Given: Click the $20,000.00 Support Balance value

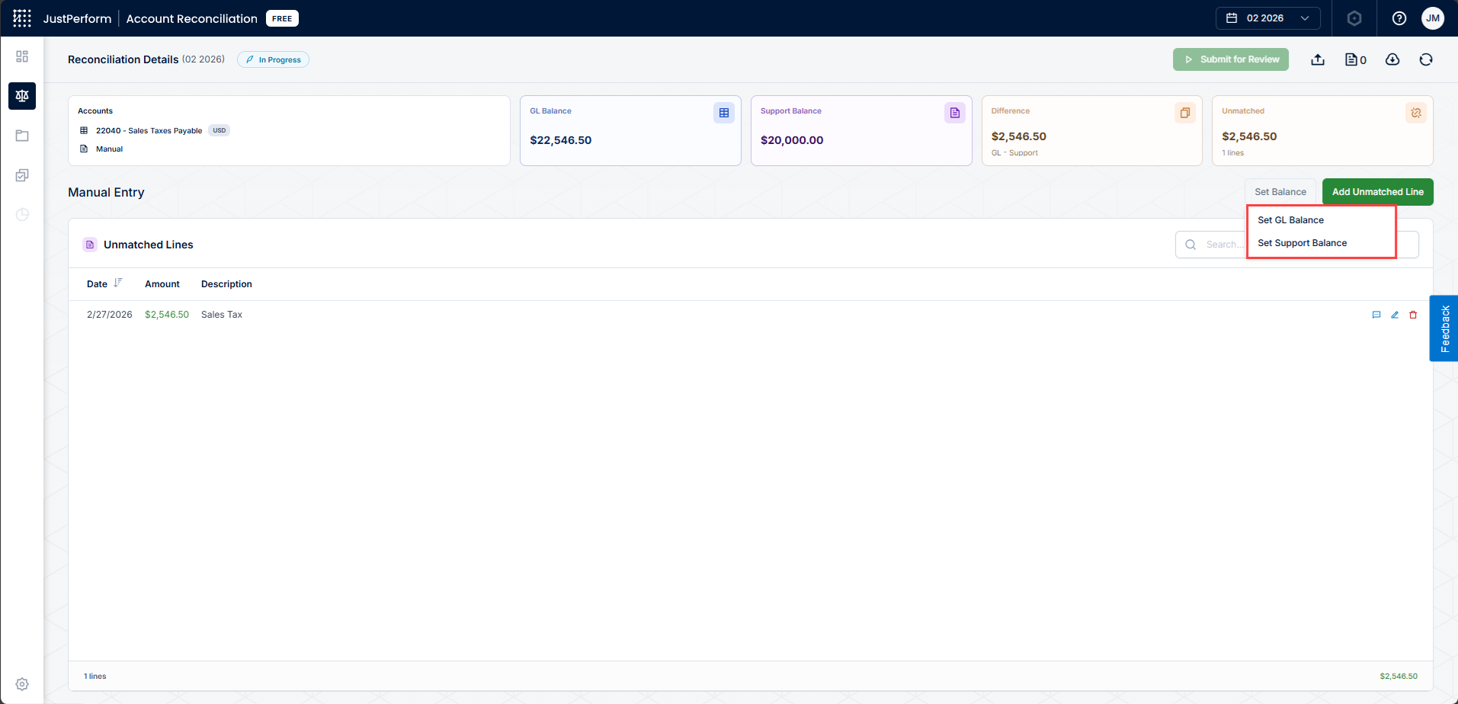Looking at the screenshot, I should coord(792,140).
